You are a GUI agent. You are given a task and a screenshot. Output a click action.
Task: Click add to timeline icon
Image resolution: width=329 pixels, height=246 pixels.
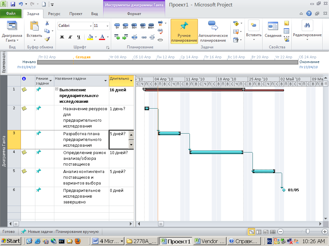pos(286,39)
